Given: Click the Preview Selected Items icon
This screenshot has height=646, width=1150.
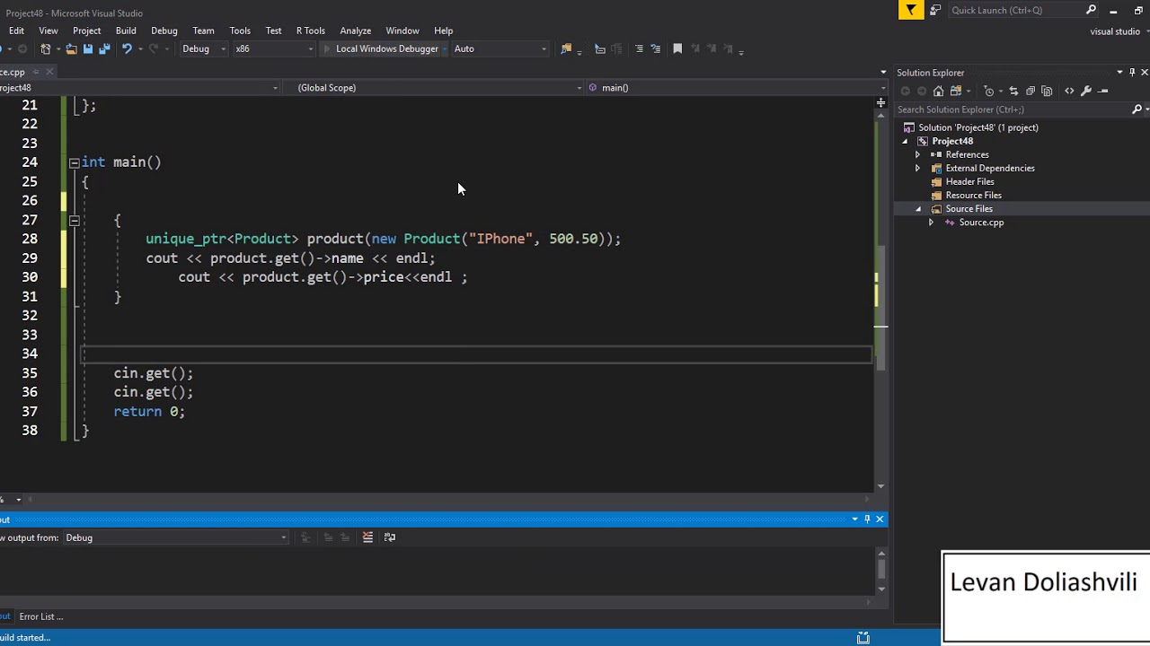Looking at the screenshot, I should (x=1104, y=91).
